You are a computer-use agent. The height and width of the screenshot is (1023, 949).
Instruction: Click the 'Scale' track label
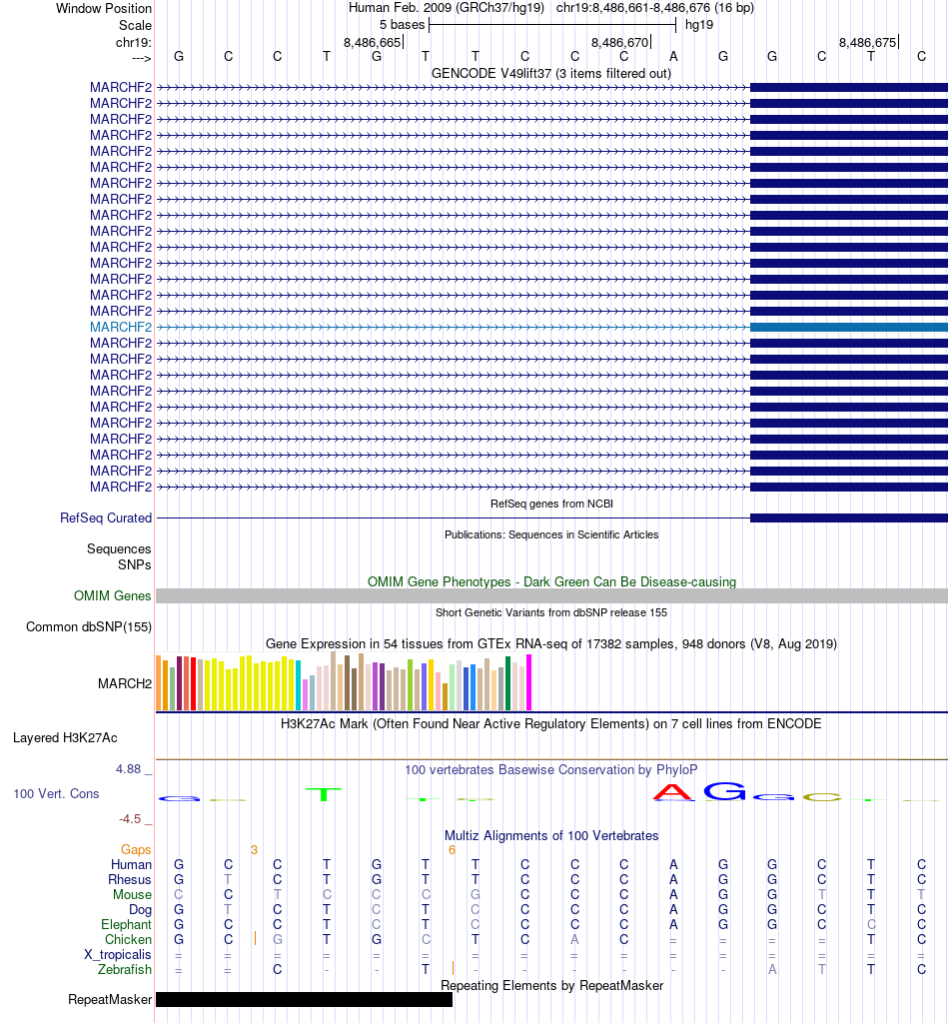point(135,25)
